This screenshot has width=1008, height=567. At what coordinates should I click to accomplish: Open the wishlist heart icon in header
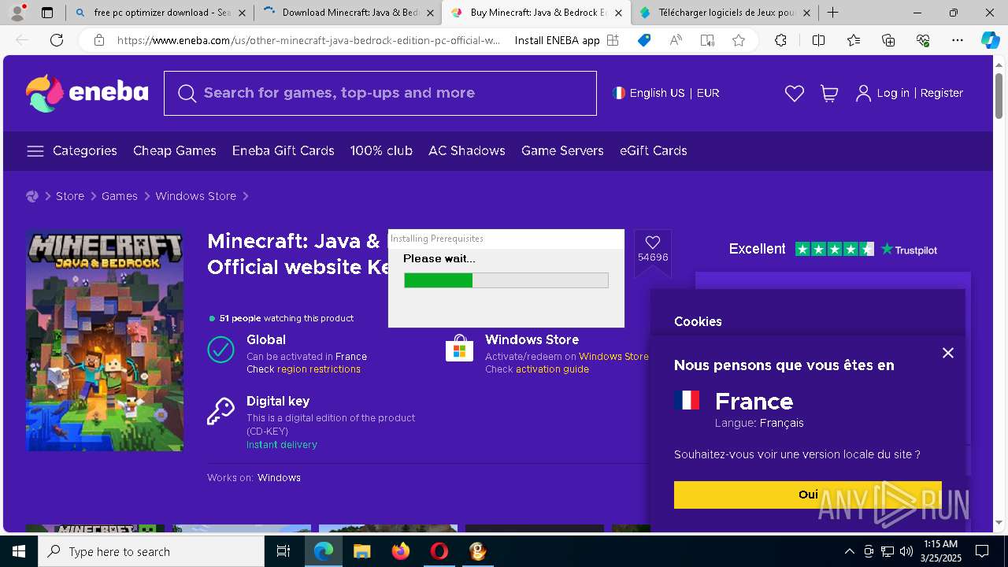[x=795, y=93]
